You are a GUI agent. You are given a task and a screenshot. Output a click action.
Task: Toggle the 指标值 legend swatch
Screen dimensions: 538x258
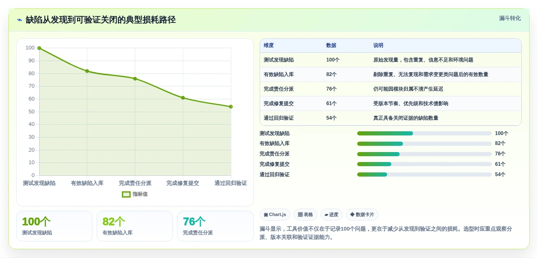[x=126, y=194]
